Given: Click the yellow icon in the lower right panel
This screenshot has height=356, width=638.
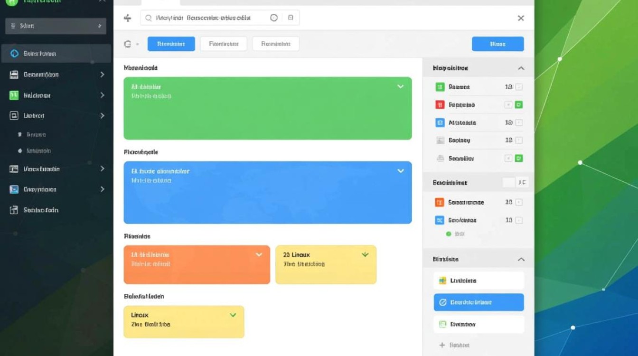Looking at the screenshot, I should coord(442,281).
